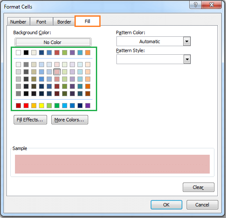Choose the bright red standard color
The image size is (226, 218).
tap(26, 106)
